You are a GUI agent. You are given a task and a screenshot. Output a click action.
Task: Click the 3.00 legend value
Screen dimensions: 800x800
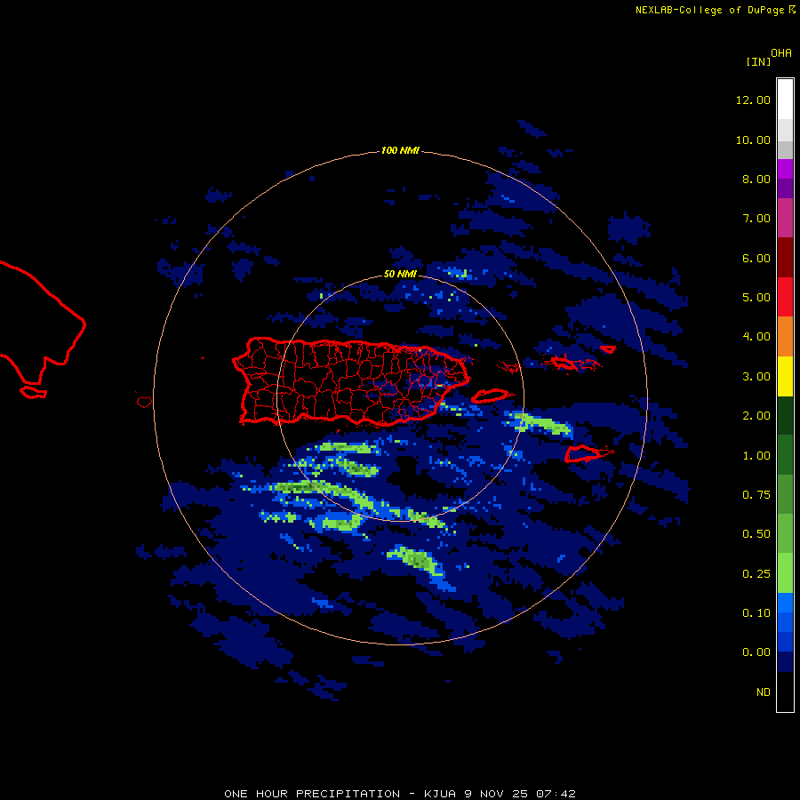point(756,377)
